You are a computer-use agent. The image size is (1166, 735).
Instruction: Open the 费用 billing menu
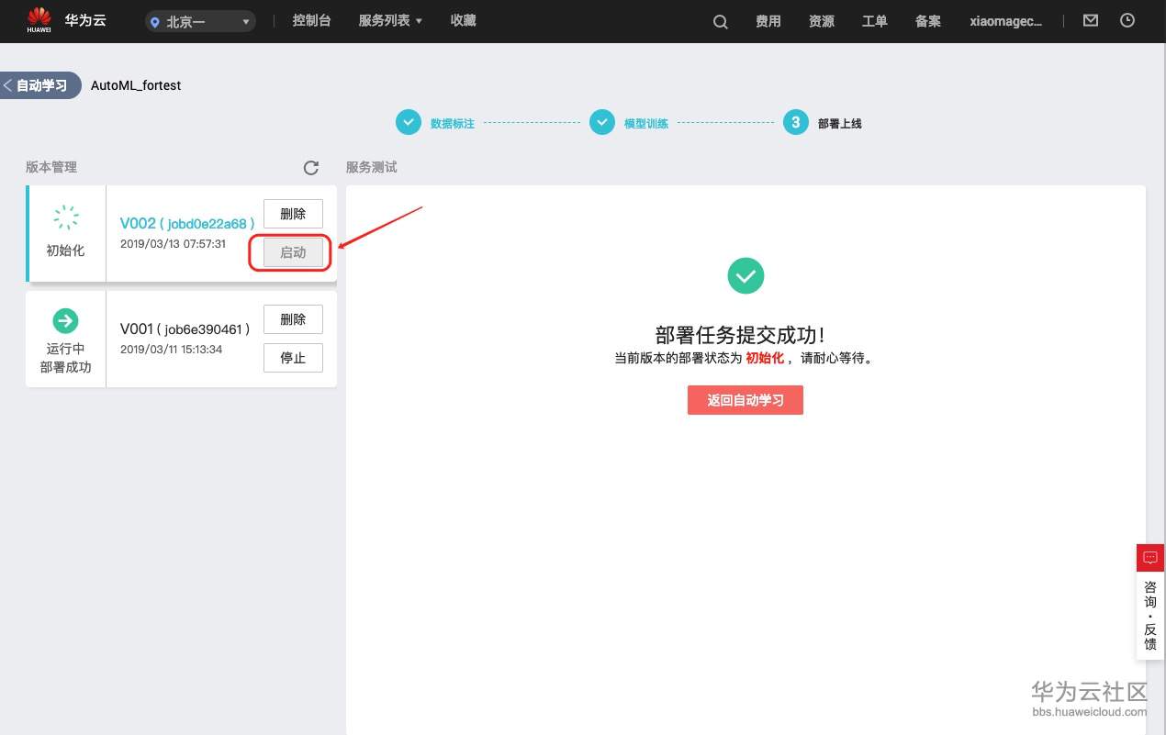click(x=768, y=21)
